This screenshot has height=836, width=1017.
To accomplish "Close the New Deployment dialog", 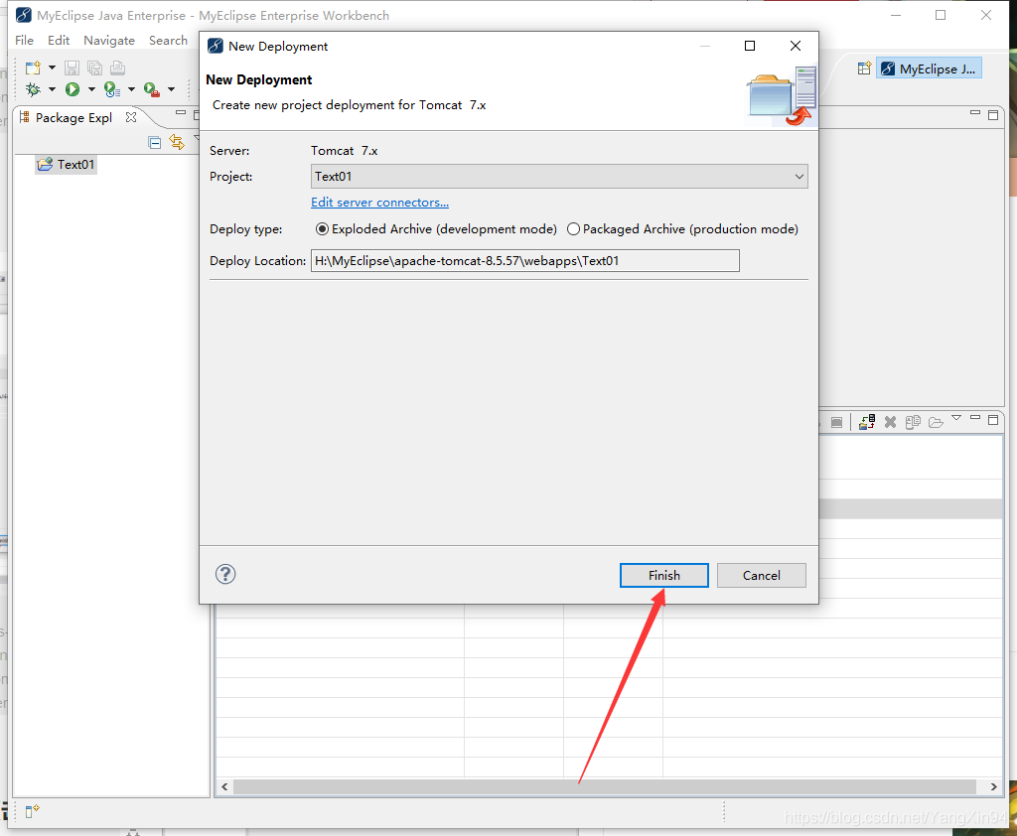I will (796, 46).
